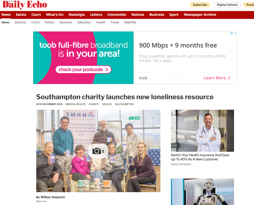The height and width of the screenshot is (205, 254).
Task: Open ad options three-dot icon
Action: [235, 33]
